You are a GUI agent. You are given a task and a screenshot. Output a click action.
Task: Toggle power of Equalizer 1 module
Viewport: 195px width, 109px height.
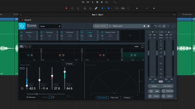(x=21, y=32)
